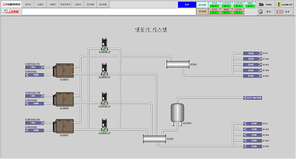Toggle 생산A동 스크러버2 status indicator
The height and width of the screenshot is (159, 296).
pyautogui.click(x=238, y=6)
